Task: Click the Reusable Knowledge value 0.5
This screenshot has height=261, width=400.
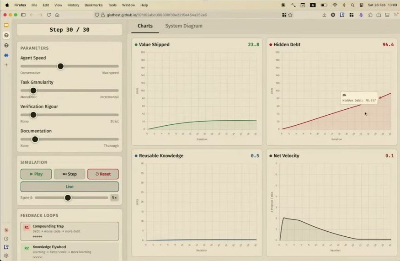Action: tap(255, 155)
